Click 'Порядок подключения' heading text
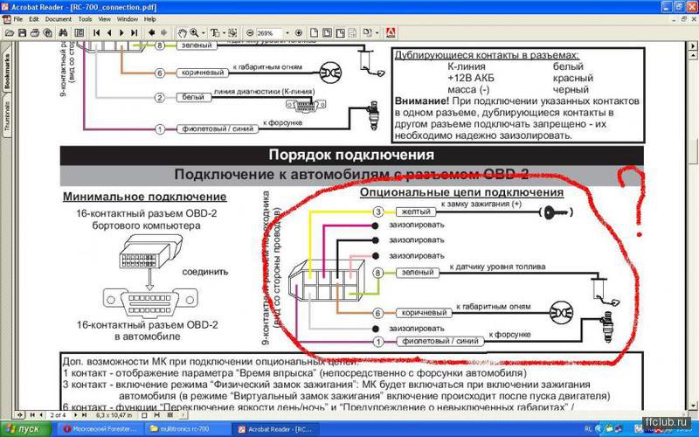Screen dimensions: 699x437 click(351, 156)
